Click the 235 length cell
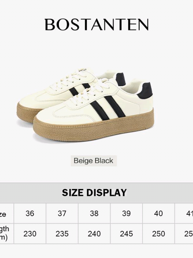The image size is (193, 258). (x=62, y=234)
